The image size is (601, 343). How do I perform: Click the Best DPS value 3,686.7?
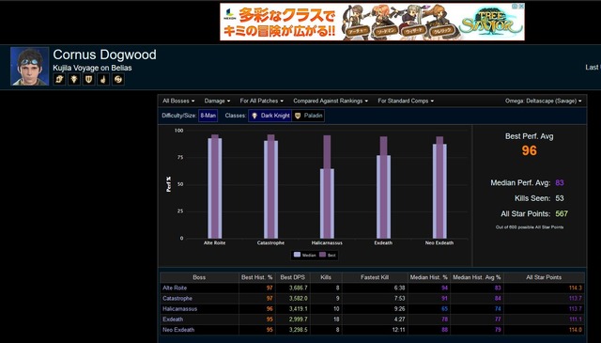pos(299,288)
